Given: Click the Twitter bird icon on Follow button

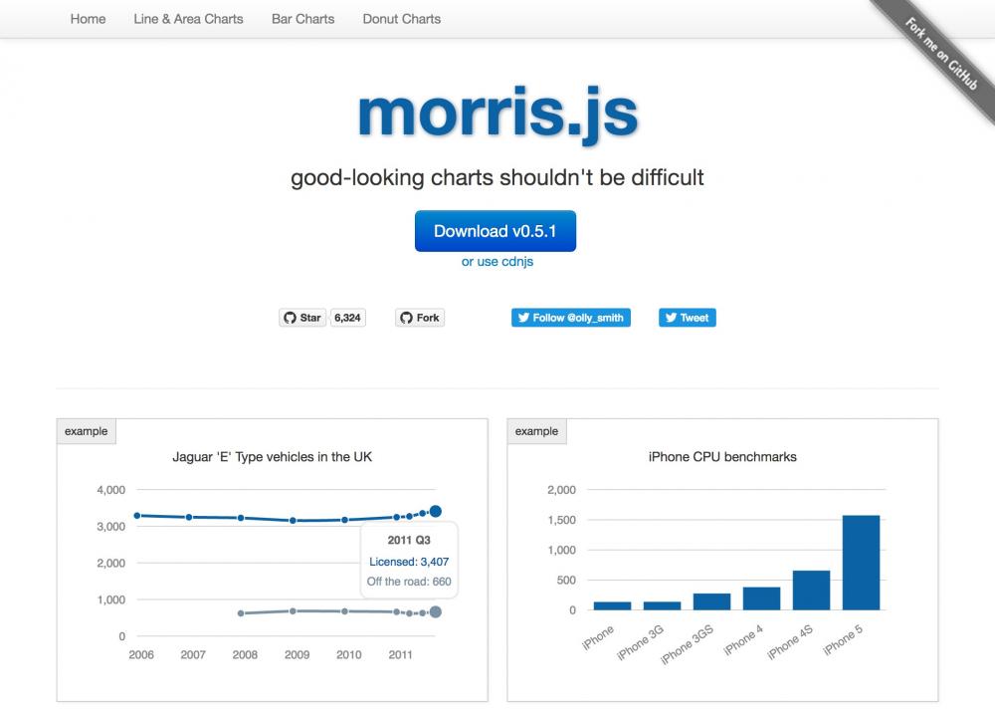Looking at the screenshot, I should click(x=524, y=317).
